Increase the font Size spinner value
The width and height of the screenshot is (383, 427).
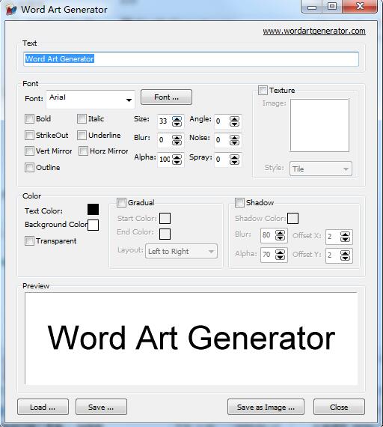[177, 118]
